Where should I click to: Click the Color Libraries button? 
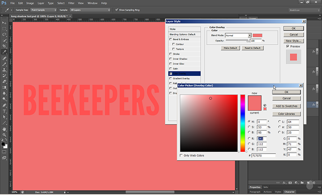click(x=287, y=114)
